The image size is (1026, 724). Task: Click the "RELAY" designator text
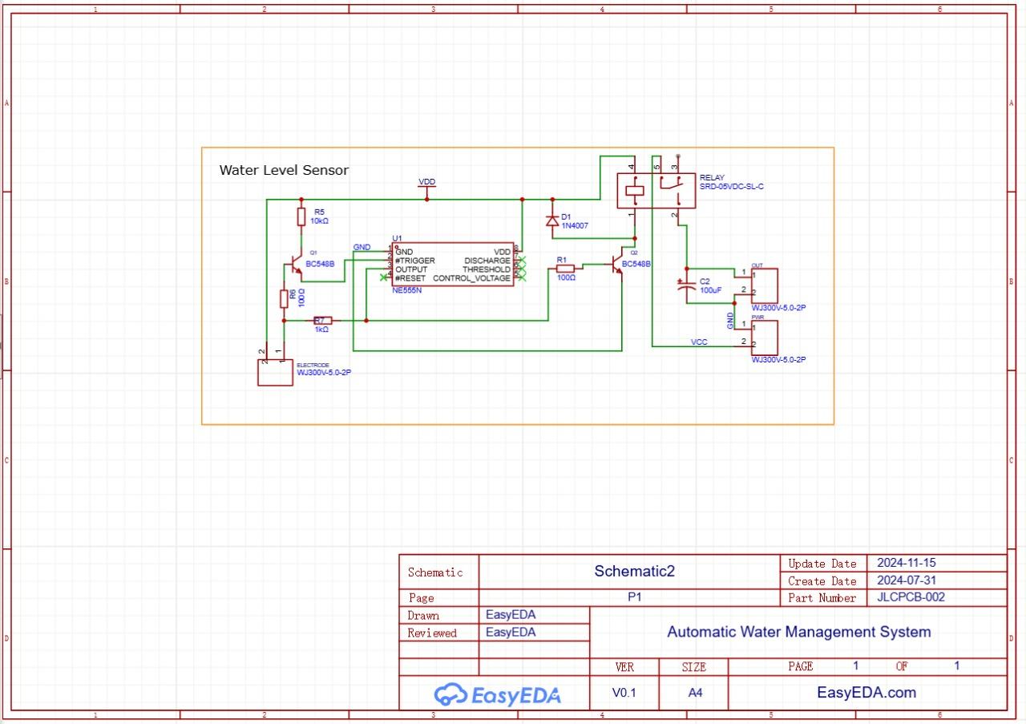tap(712, 177)
